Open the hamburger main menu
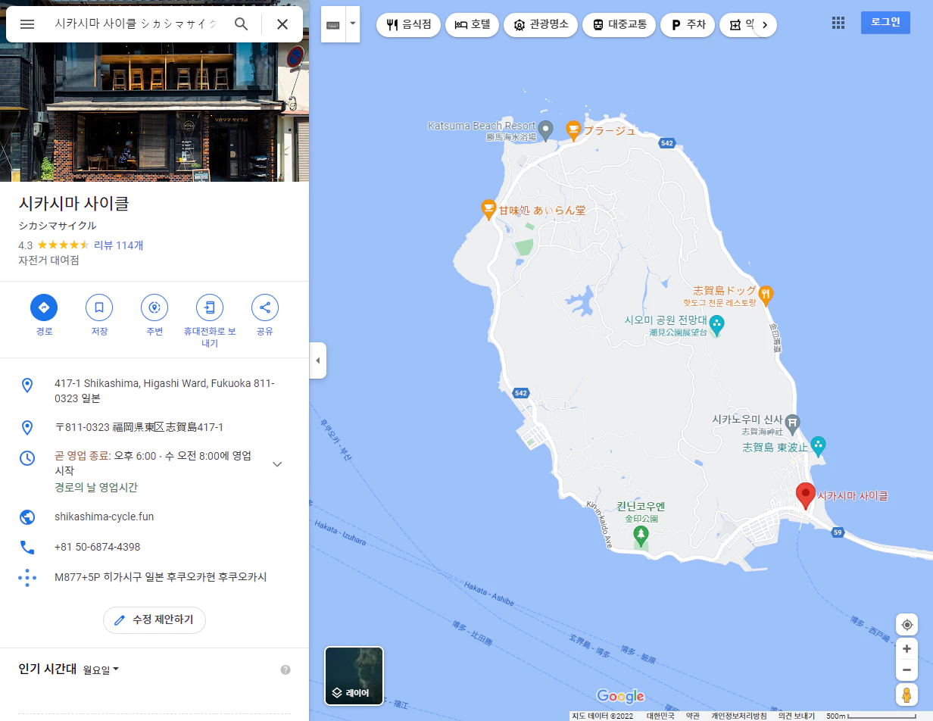The image size is (933, 721). pyautogui.click(x=27, y=24)
